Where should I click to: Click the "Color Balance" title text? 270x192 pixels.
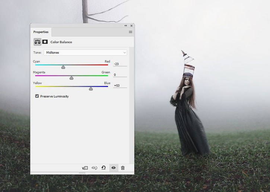tap(61, 42)
